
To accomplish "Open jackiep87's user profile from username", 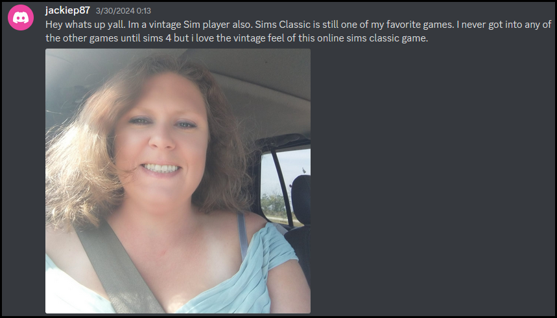I will point(67,10).
